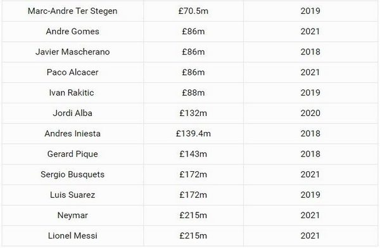This screenshot has width=380, height=248.
Task: Select the £139.4m value cell
Action: tap(193, 133)
